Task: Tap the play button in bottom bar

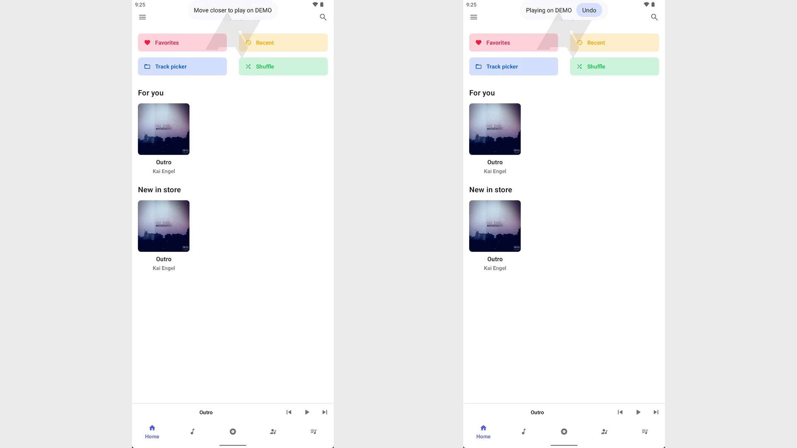Action: coord(306,412)
